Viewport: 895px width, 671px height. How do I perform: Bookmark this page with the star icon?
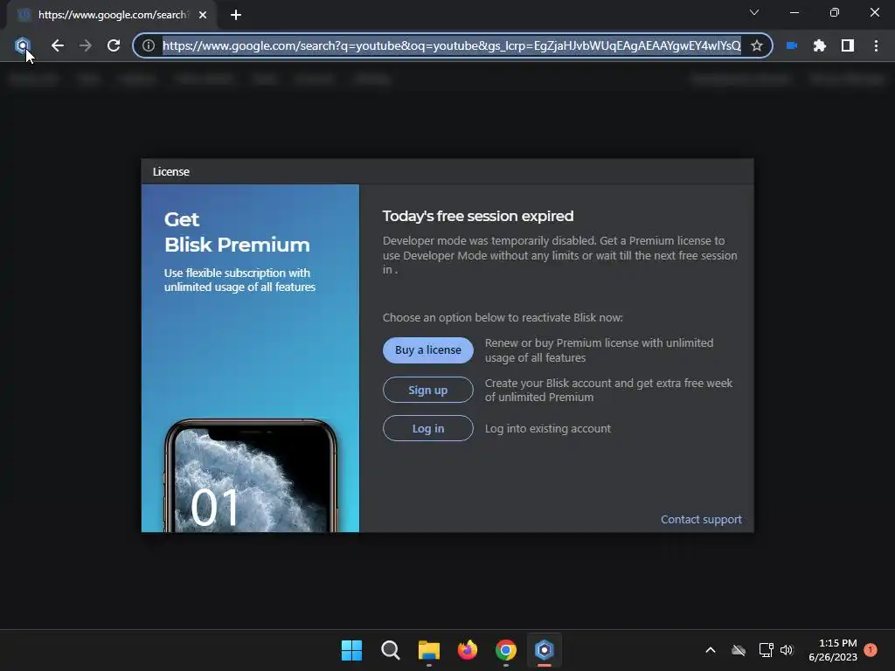pyautogui.click(x=756, y=45)
